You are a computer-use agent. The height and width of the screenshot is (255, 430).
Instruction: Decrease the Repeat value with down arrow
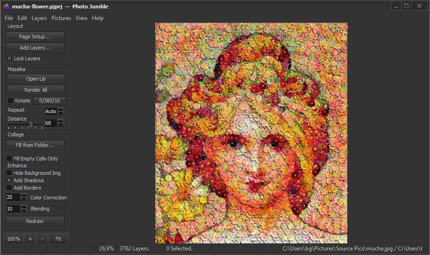click(x=61, y=113)
